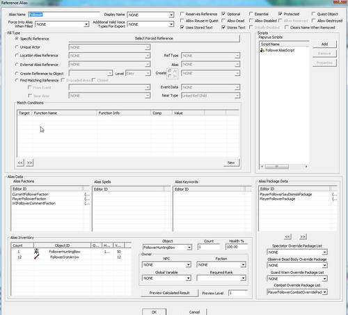Click the FollowerHuntingBow bow icon
348x315 pixels.
36,252
